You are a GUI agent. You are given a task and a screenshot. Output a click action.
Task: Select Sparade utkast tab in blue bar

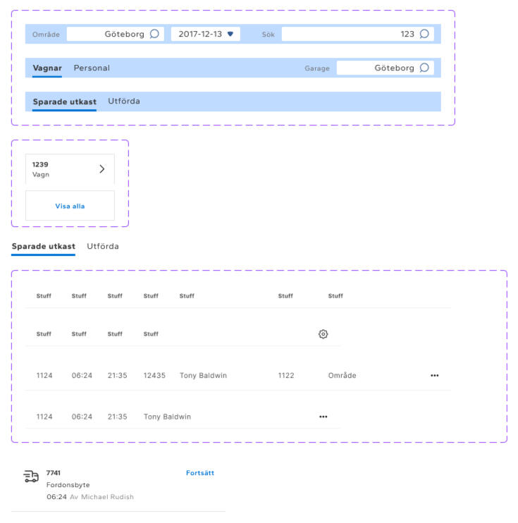pos(64,102)
